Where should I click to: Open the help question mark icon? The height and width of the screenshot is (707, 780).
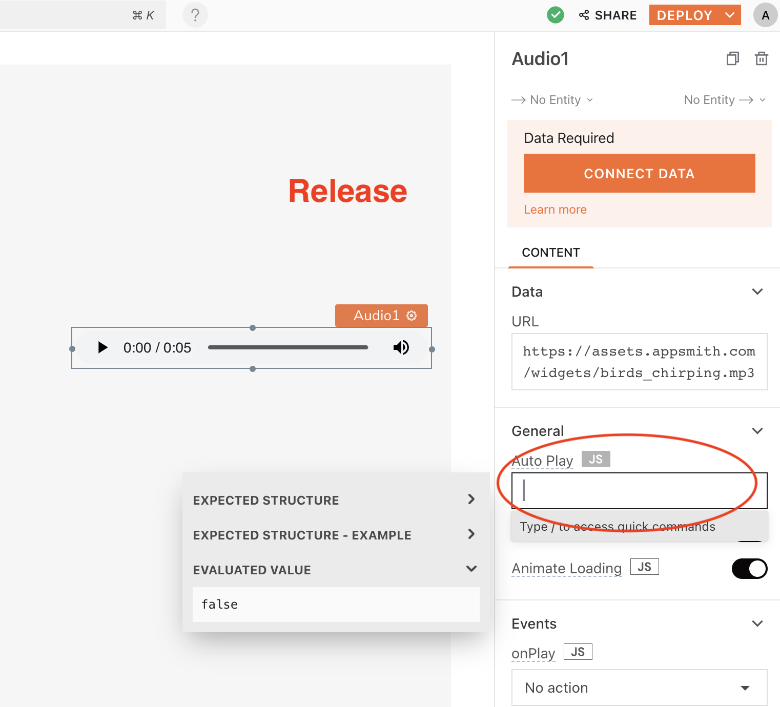(195, 15)
